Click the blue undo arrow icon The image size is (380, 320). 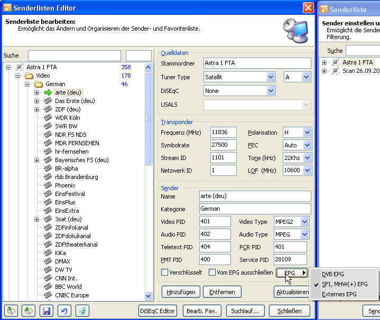click(x=64, y=311)
